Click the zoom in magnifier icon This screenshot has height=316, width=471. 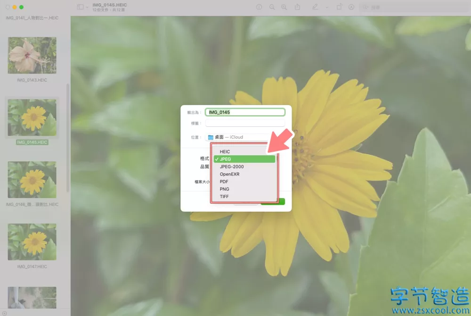tap(284, 7)
